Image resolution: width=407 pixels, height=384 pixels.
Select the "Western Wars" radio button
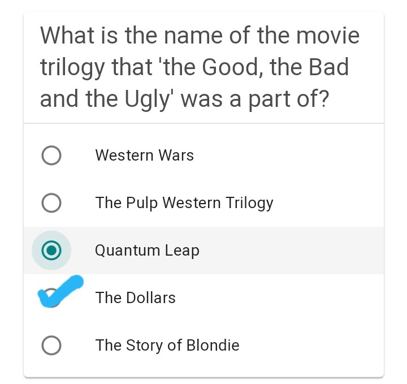click(51, 156)
